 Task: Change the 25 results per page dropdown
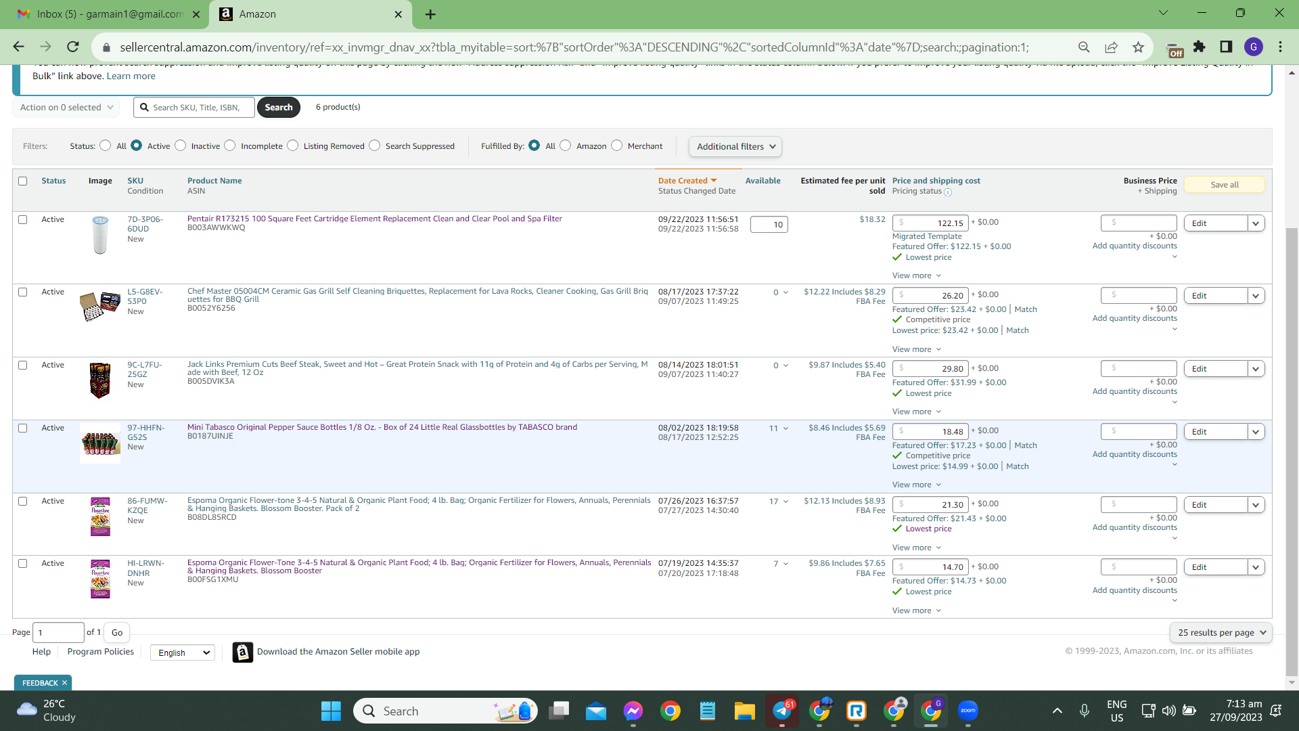1221,633
